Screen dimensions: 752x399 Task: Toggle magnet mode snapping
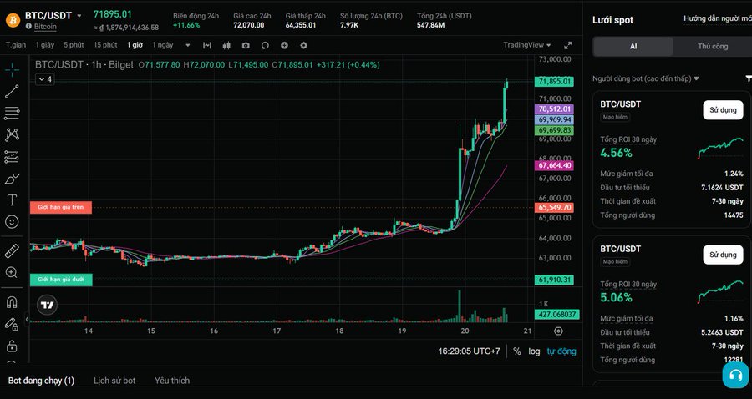[12, 302]
